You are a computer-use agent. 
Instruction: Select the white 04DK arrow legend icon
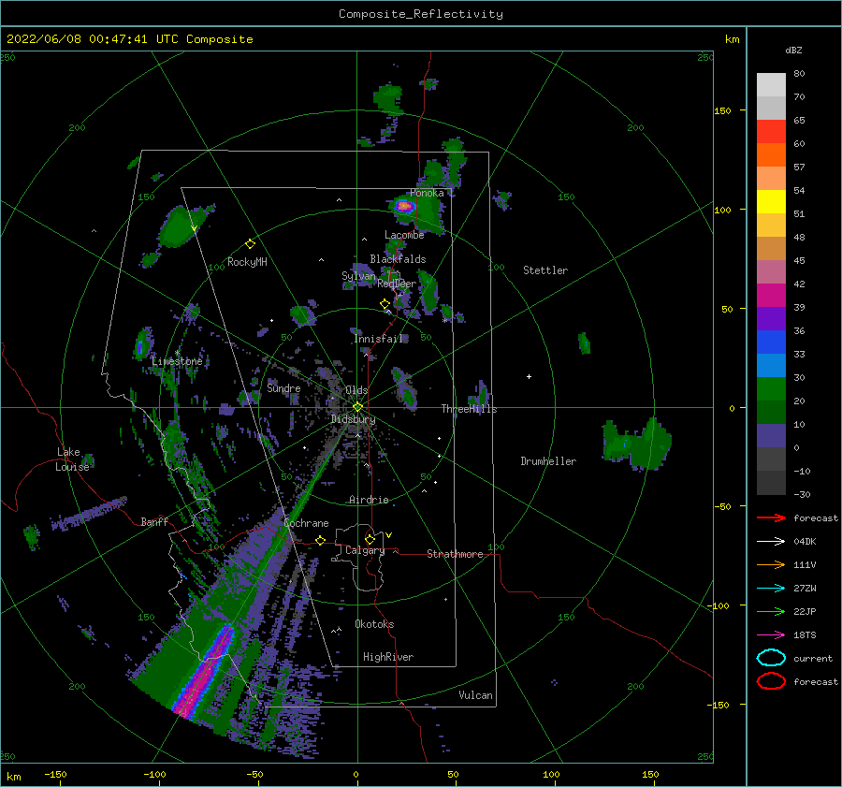[771, 541]
